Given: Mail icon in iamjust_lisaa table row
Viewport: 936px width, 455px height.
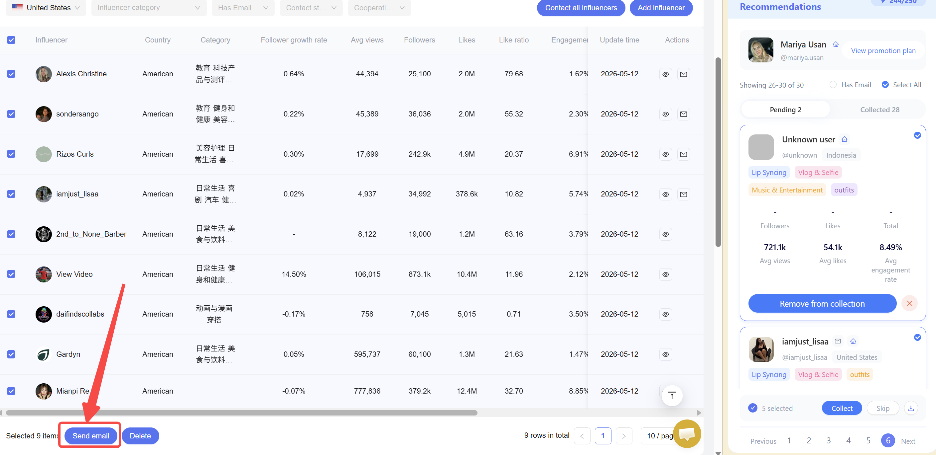Looking at the screenshot, I should (x=684, y=194).
